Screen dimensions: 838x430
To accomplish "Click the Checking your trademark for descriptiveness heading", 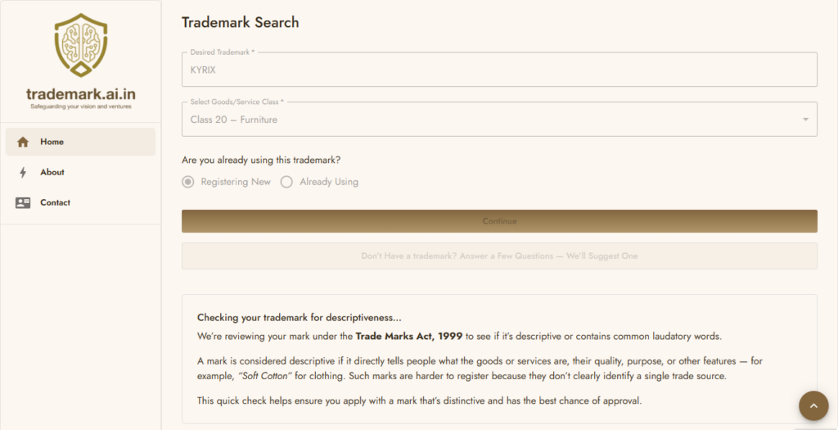I will click(300, 318).
